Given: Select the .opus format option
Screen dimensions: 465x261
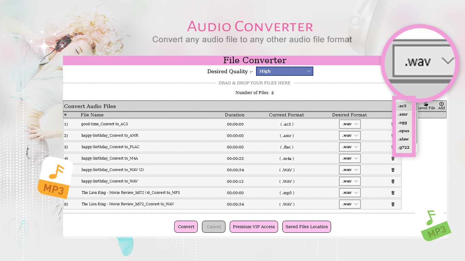Looking at the screenshot, I should (x=404, y=131).
